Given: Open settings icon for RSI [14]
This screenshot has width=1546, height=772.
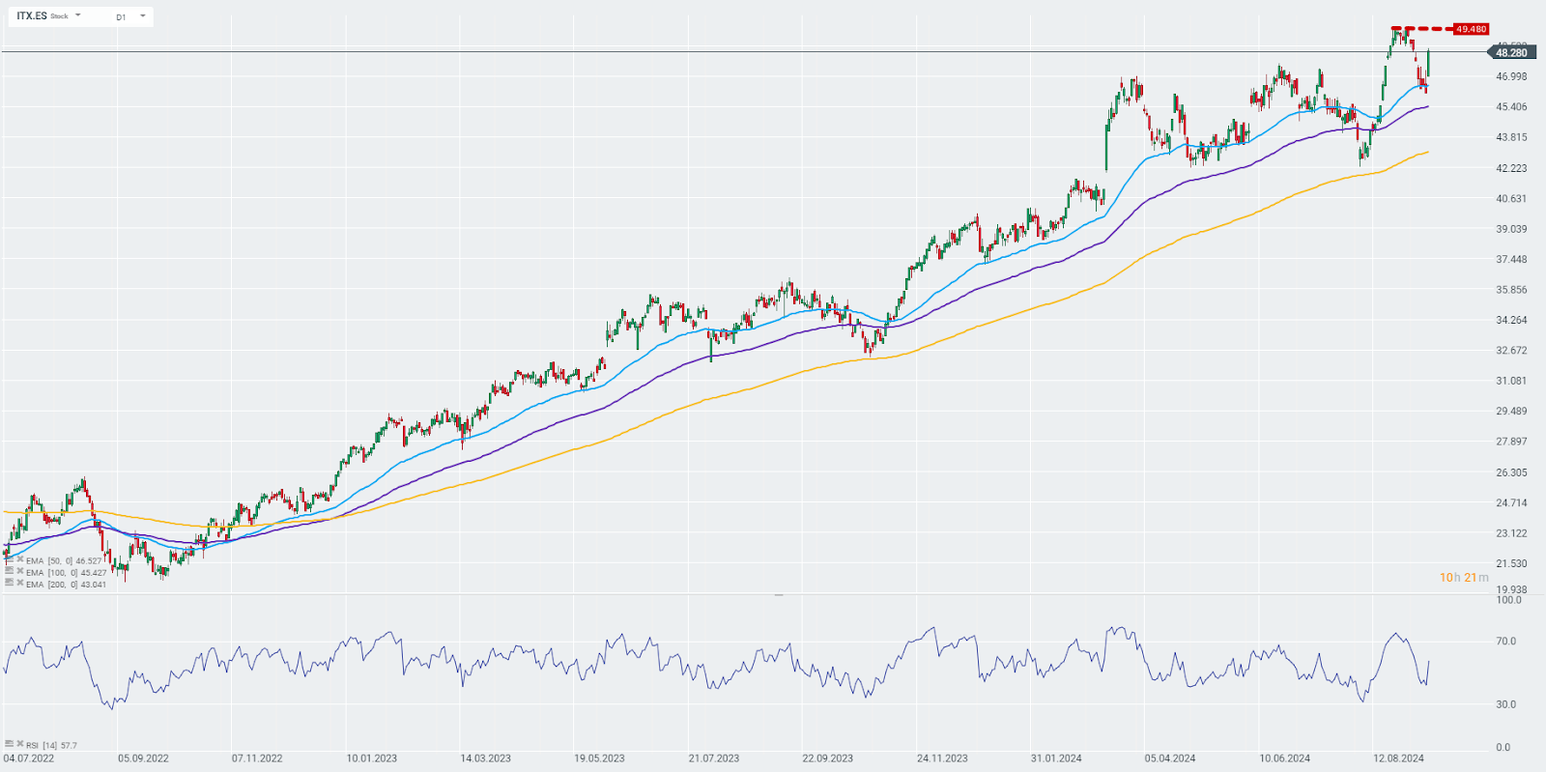Looking at the screenshot, I should tap(10, 744).
